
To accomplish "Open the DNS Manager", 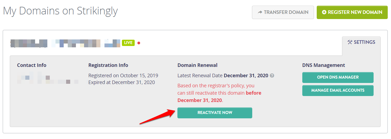I will coord(338,77).
